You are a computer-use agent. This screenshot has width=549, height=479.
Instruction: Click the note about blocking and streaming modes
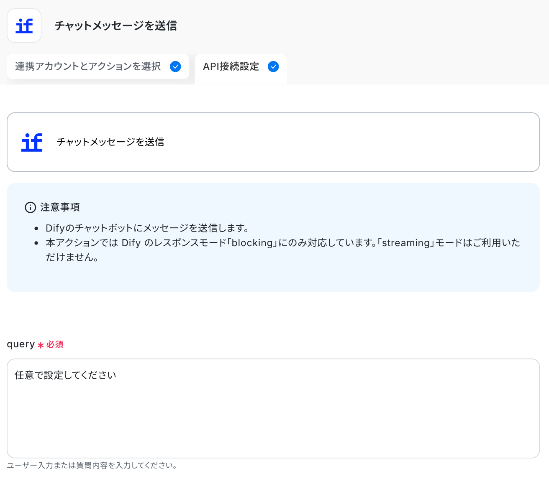(283, 250)
